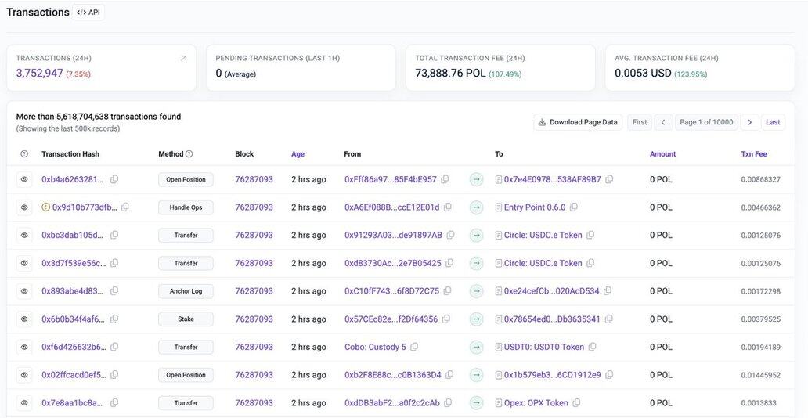Go to next page chevron
This screenshot has width=808, height=418.
750,122
